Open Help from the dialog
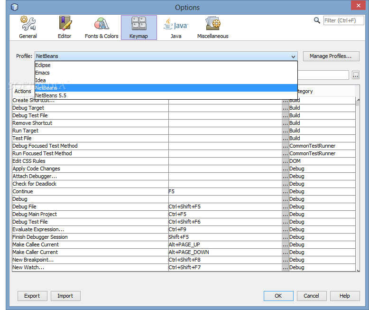 pos(345,296)
